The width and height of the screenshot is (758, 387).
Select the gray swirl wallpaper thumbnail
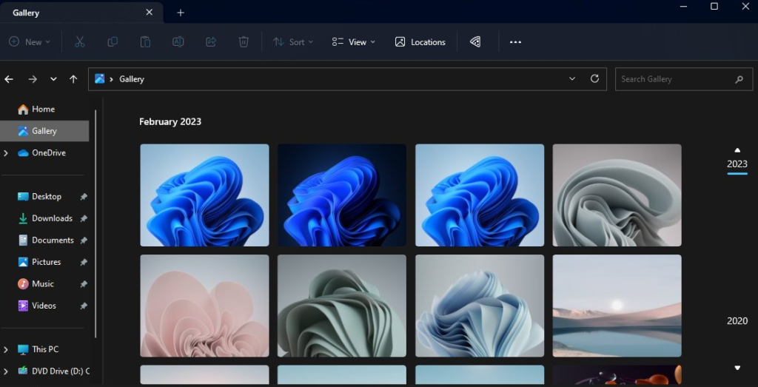(617, 195)
